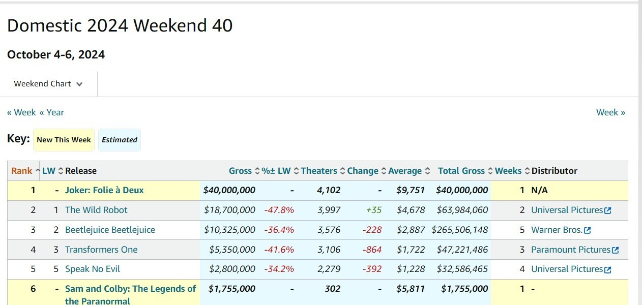The width and height of the screenshot is (642, 305).
Task: Sort table by the Change column header
Action: coord(363,171)
